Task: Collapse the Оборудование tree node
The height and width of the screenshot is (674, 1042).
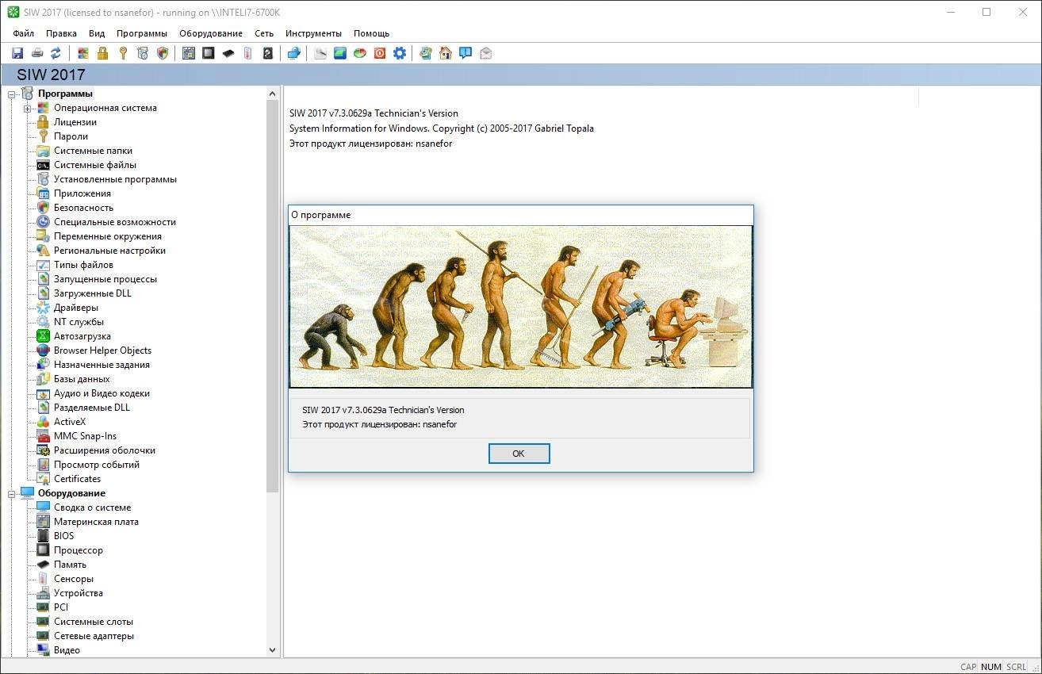Action: click(12, 493)
